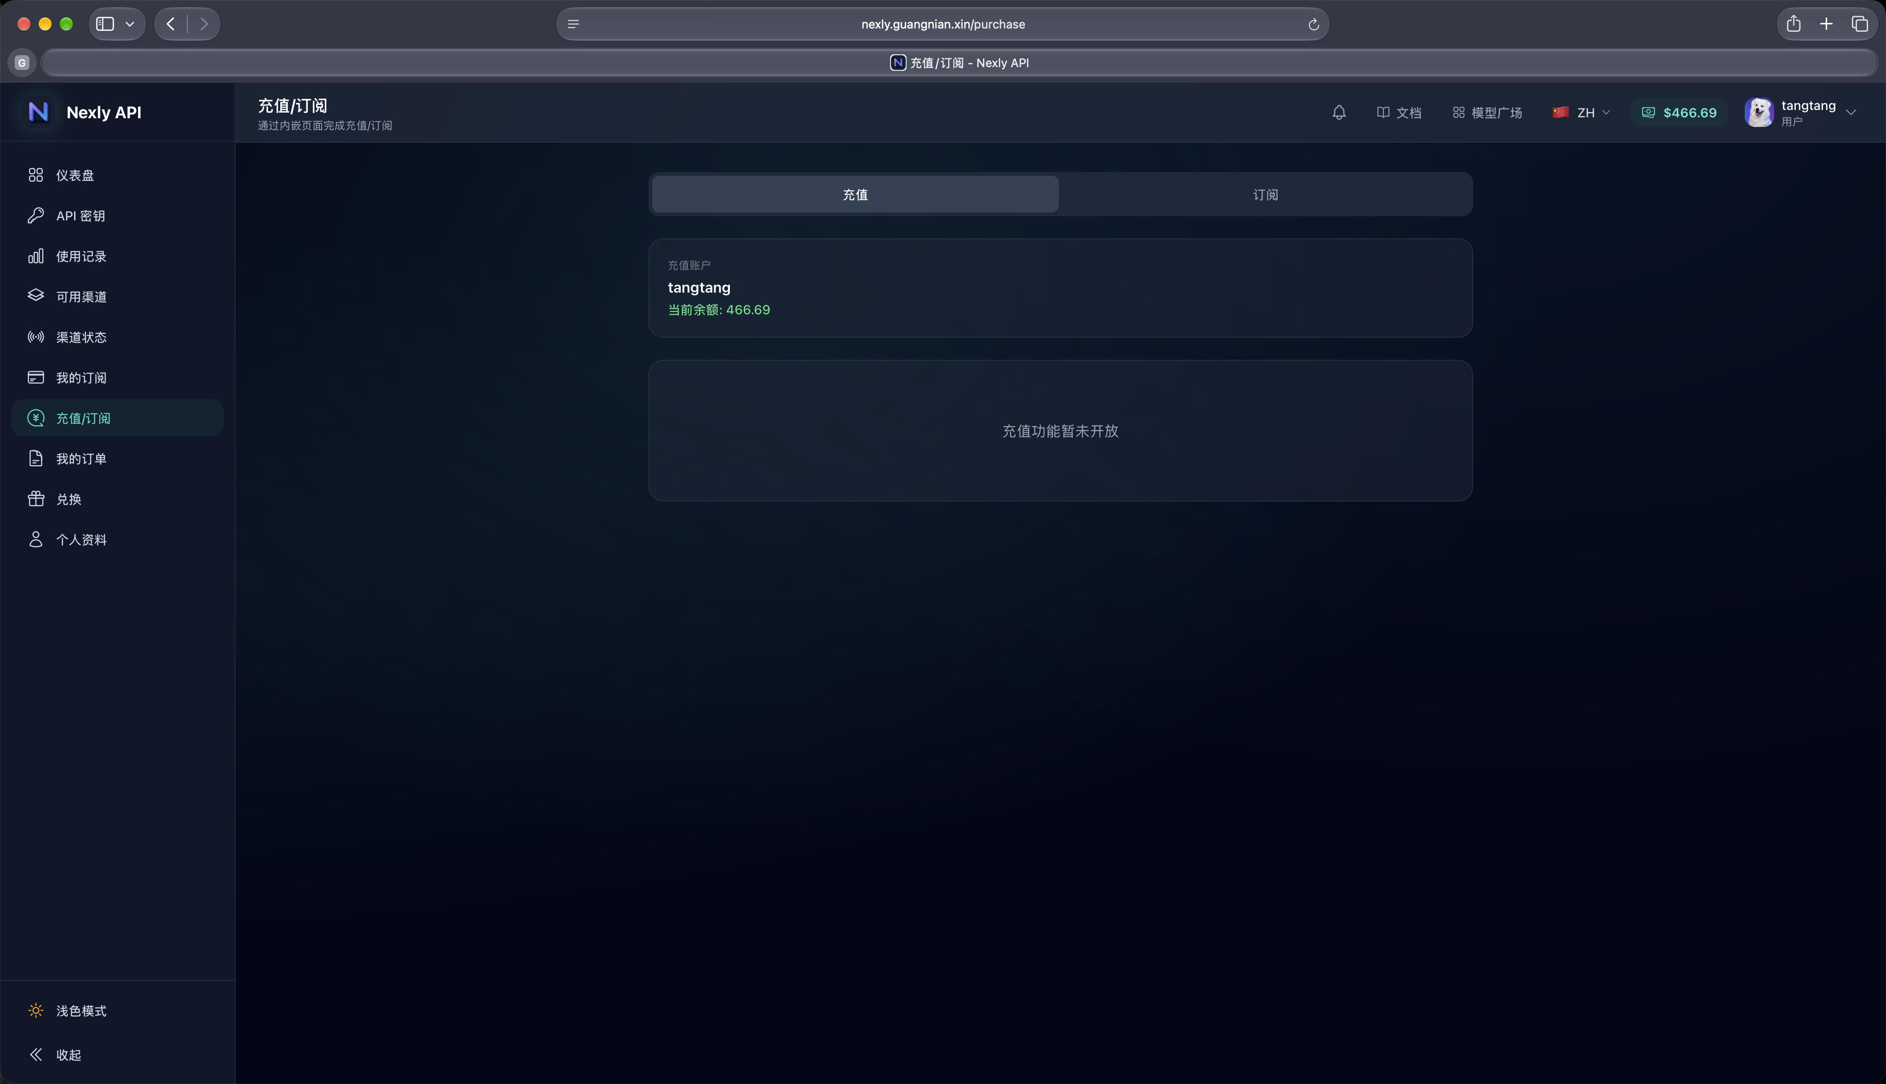This screenshot has width=1886, height=1084.
Task: Select the 充值/订阅 - Nexly API browser tab
Action: coord(959,63)
